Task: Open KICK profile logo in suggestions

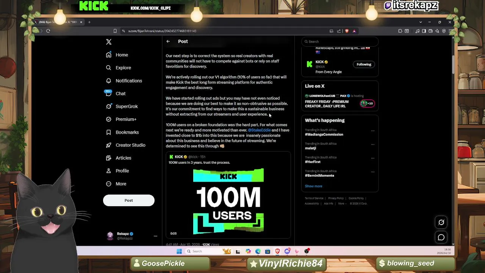Action: point(310,64)
